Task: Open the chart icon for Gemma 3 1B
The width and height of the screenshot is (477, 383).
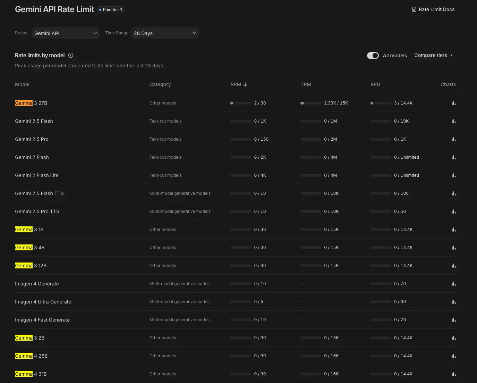Action: pyautogui.click(x=453, y=230)
